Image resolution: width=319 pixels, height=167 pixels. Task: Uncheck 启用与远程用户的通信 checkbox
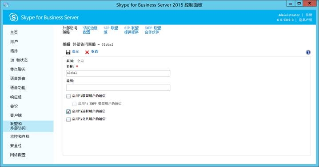tap(68, 112)
